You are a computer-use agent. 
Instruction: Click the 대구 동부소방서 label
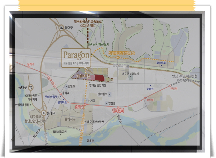click(96, 122)
